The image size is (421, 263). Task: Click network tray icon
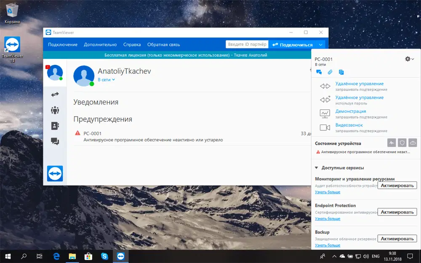coord(358,256)
